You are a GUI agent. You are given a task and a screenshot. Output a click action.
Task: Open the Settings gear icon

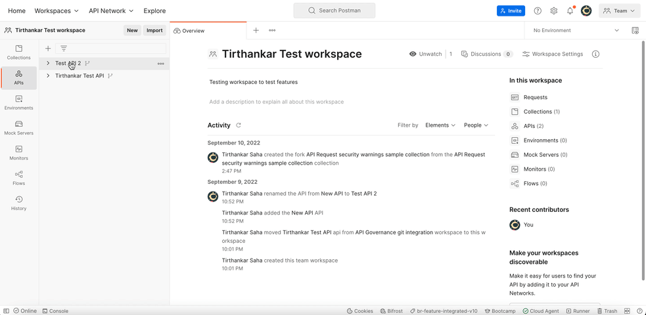point(554,11)
